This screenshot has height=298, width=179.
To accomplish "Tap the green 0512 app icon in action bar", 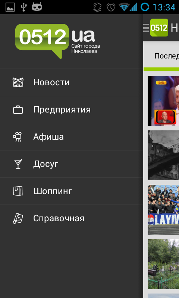I will click(x=159, y=28).
